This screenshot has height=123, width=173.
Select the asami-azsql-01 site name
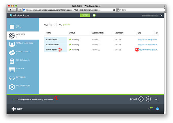tap(52, 40)
